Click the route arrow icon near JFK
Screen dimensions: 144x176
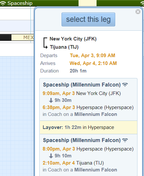[45, 43]
